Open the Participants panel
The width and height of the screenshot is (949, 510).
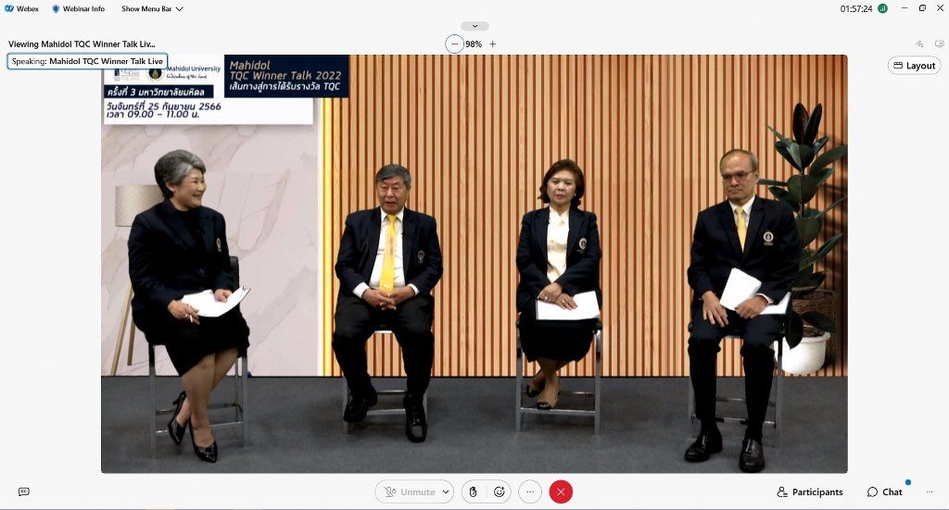click(810, 491)
